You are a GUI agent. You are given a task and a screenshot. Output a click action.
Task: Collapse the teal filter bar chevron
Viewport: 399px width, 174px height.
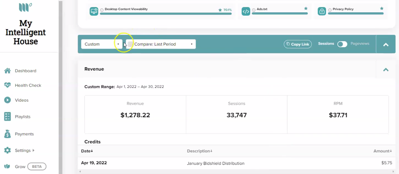(x=386, y=44)
